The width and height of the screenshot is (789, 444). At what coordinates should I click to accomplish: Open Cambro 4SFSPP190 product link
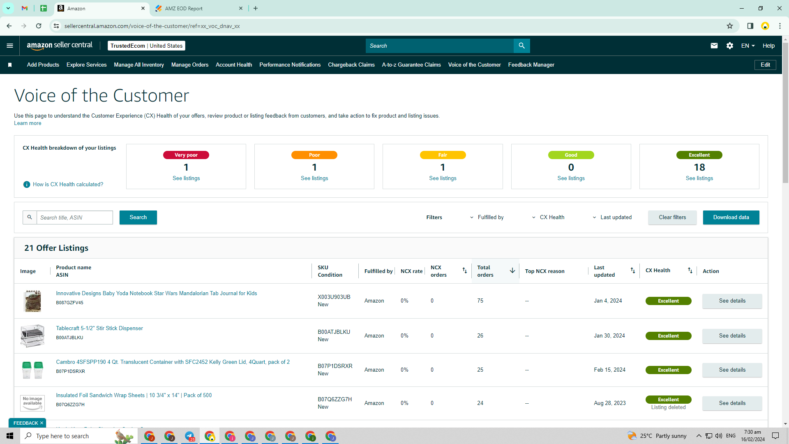[173, 362]
